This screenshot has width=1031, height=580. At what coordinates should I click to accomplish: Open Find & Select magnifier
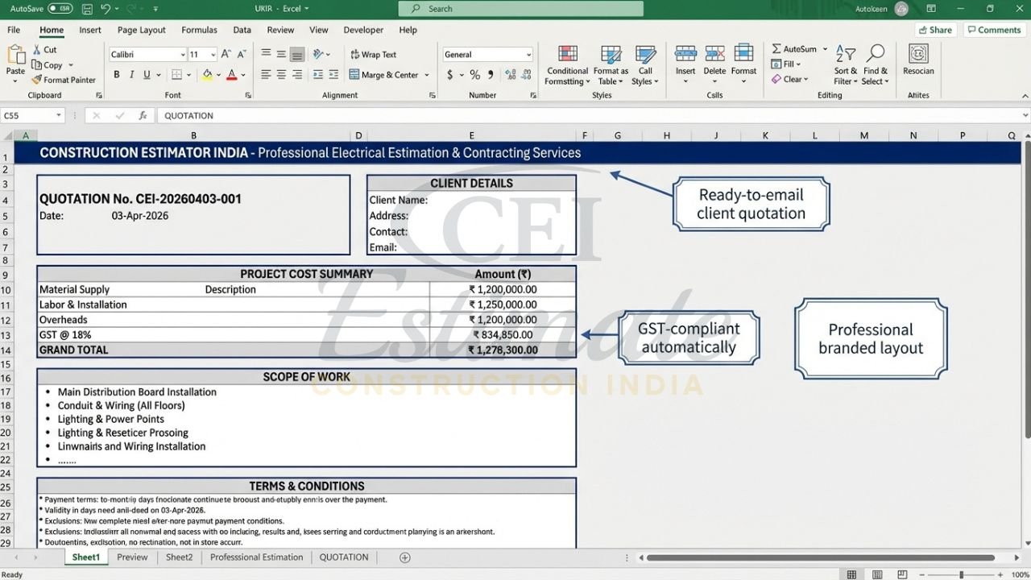tap(874, 64)
